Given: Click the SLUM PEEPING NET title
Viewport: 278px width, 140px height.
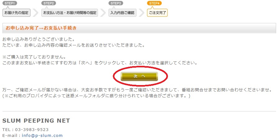Looking at the screenshot, I should [36, 120].
